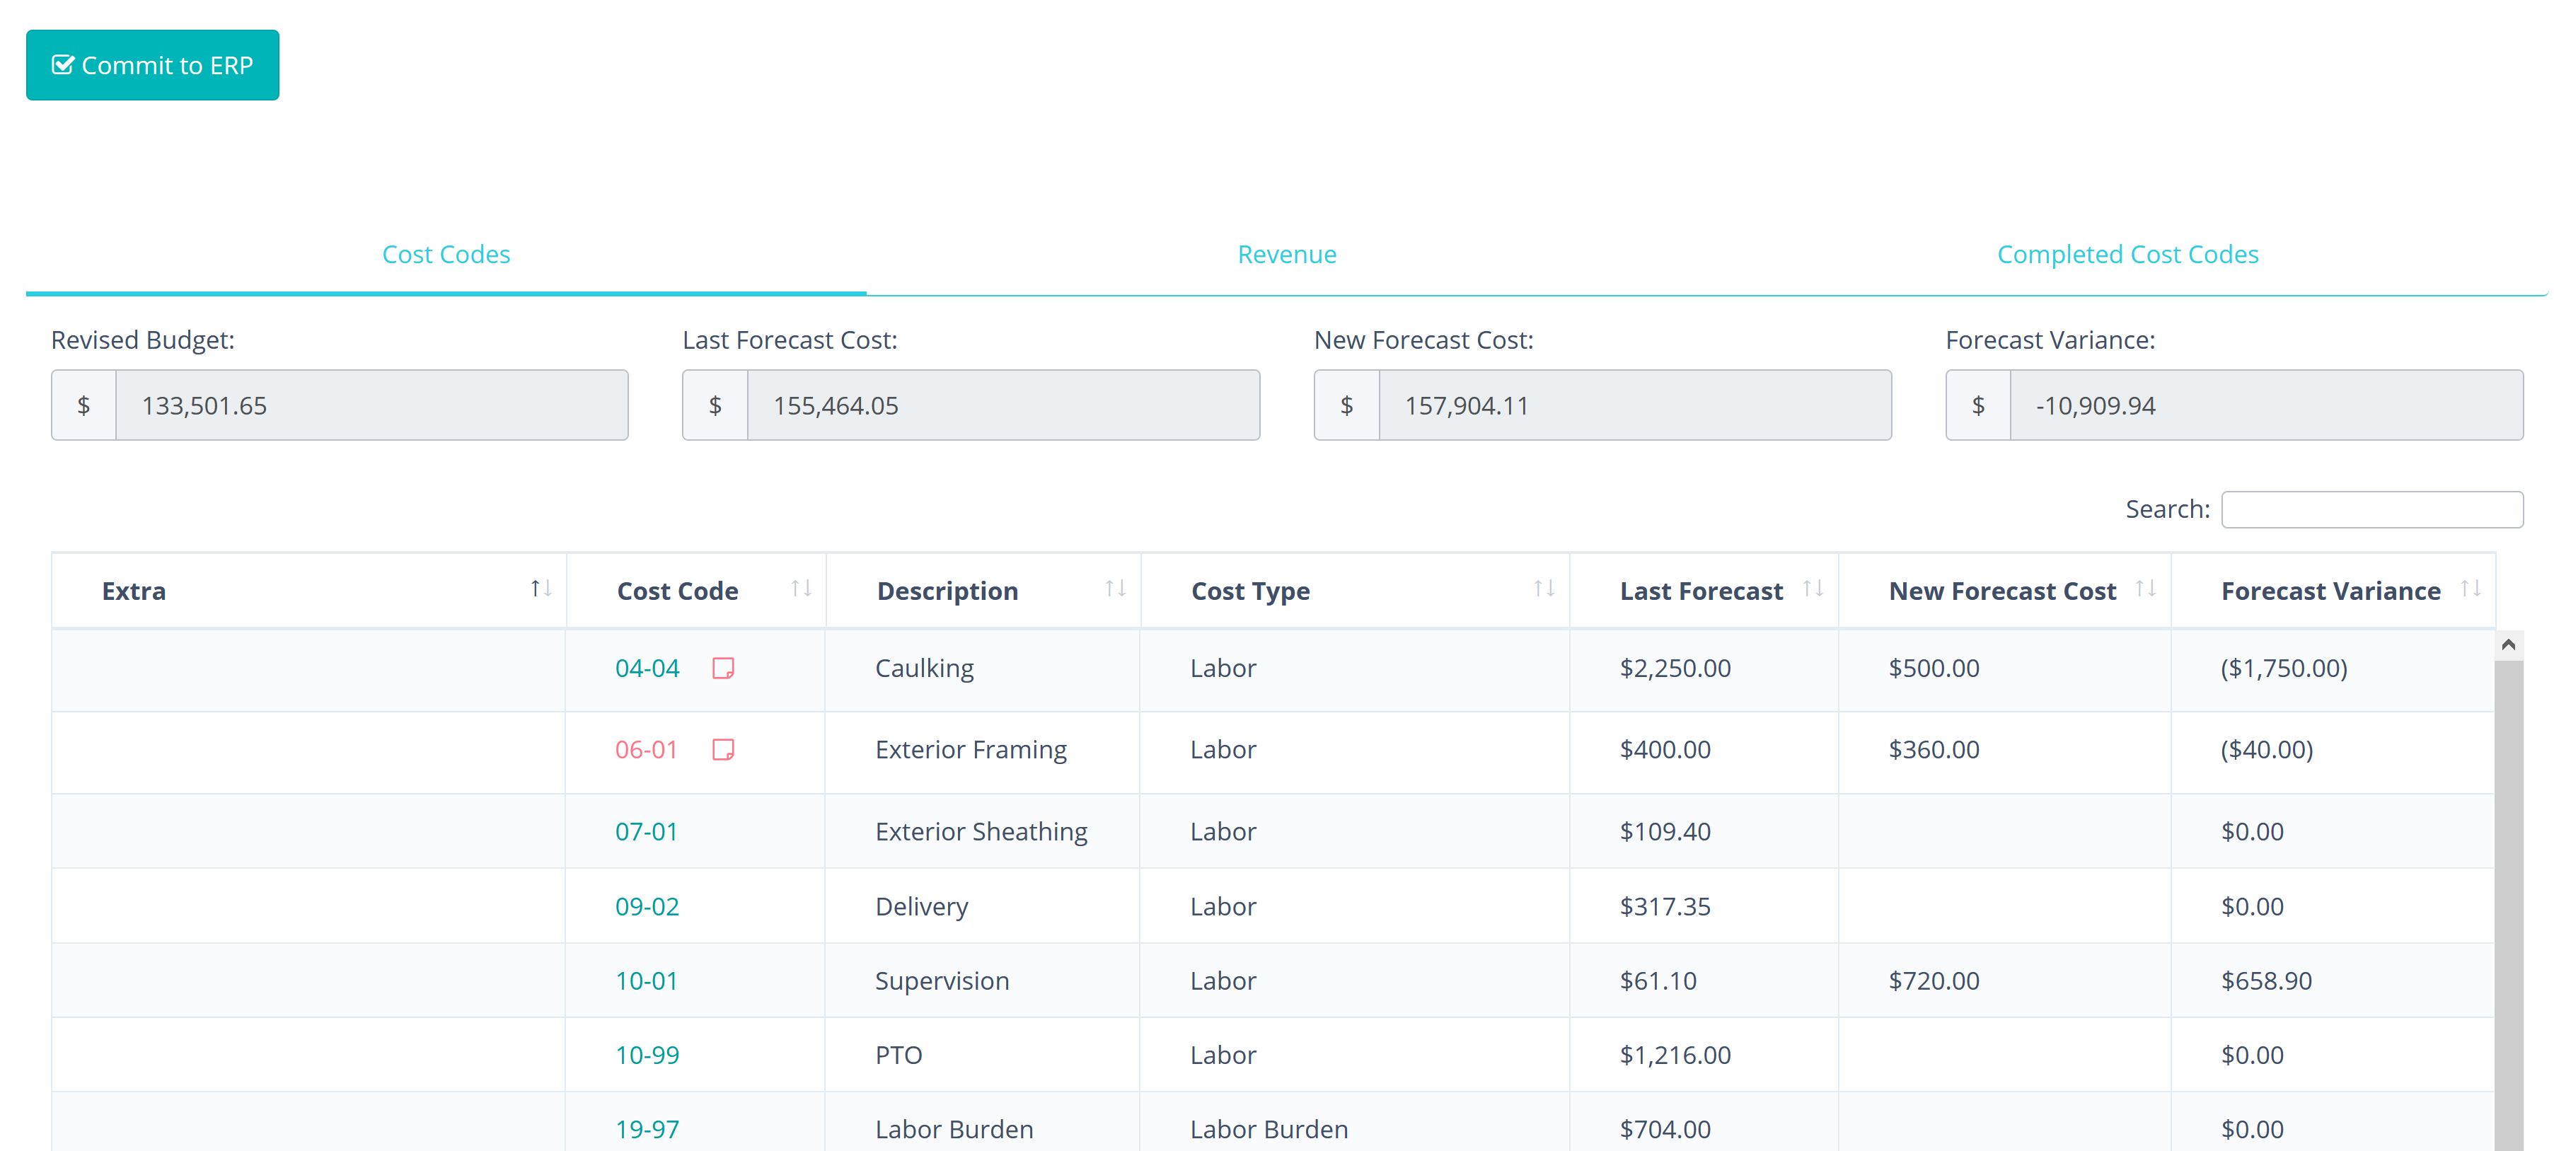Click the Description column header text
This screenshot has height=1151, width=2554.
tap(947, 591)
